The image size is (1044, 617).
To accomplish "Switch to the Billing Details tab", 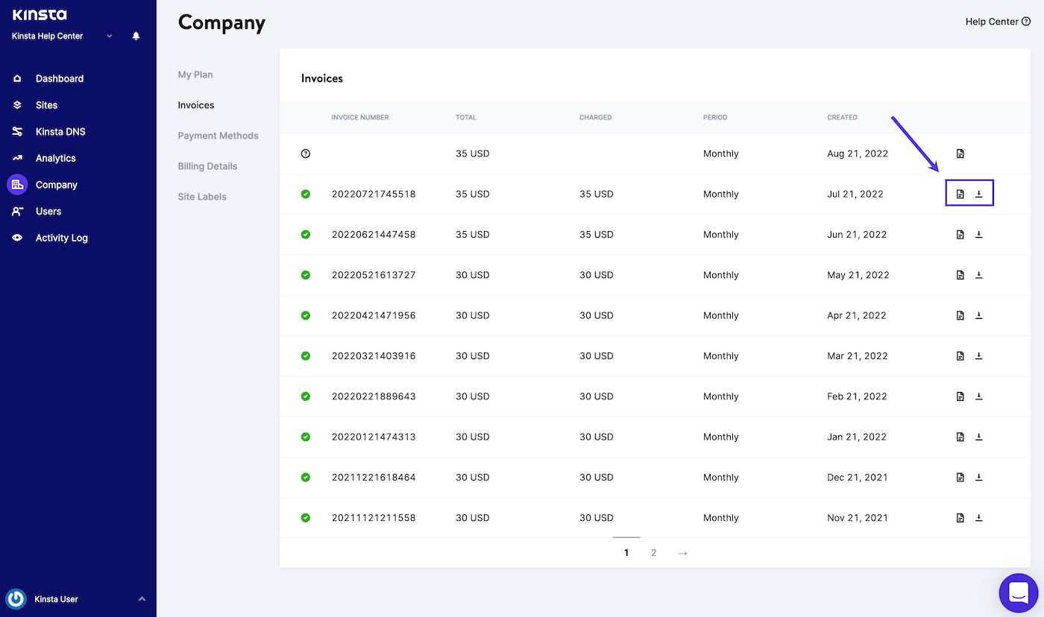I will 207,166.
